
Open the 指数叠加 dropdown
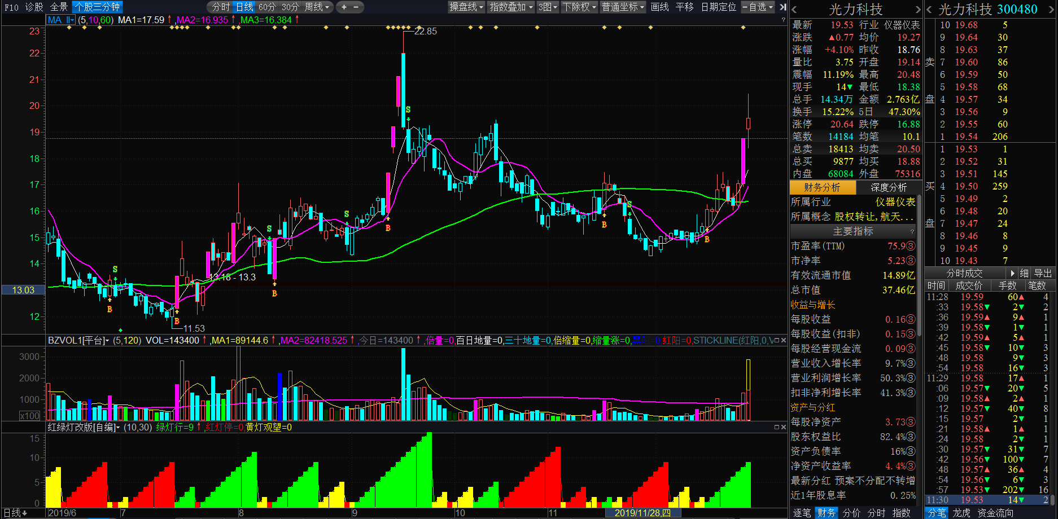(511, 7)
